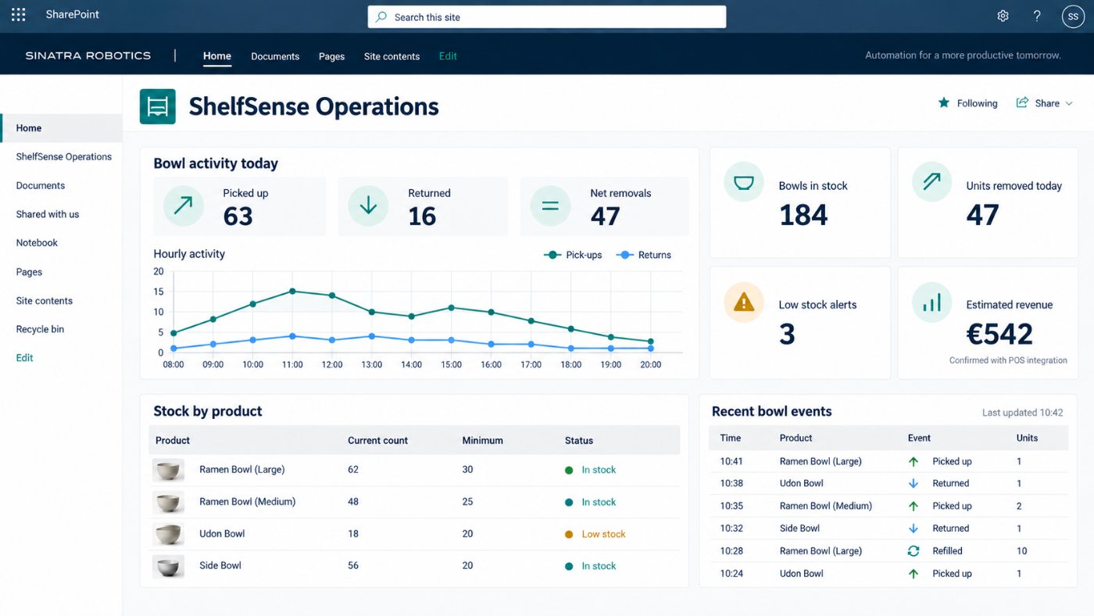Open Recycle bin in the sidebar
This screenshot has width=1094, height=616.
coord(40,329)
